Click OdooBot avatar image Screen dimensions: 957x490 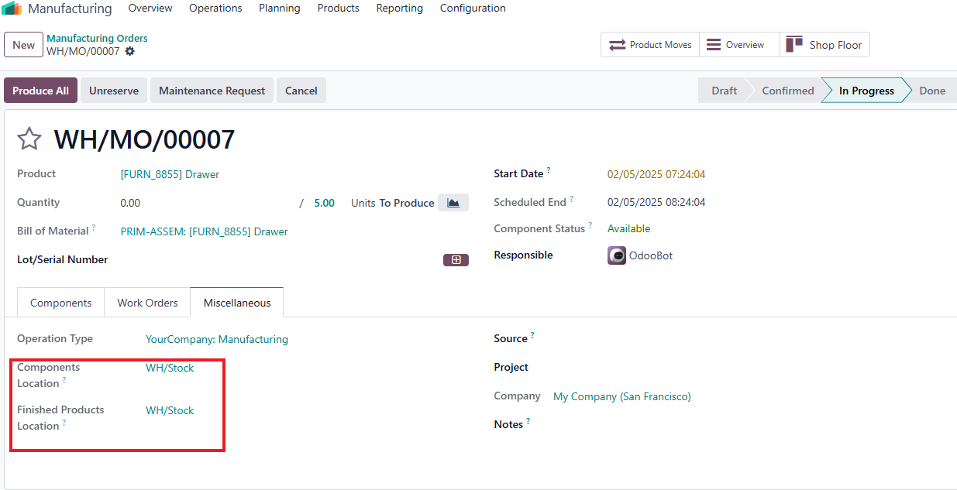[x=617, y=255]
